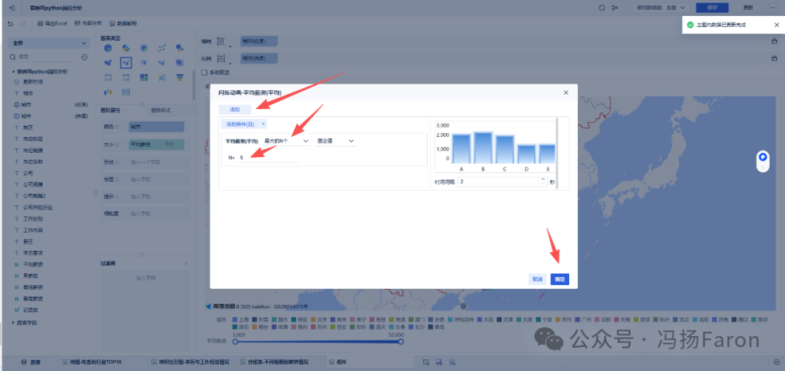Dismiss the update-complete notification
785x371 pixels.
coord(776,25)
